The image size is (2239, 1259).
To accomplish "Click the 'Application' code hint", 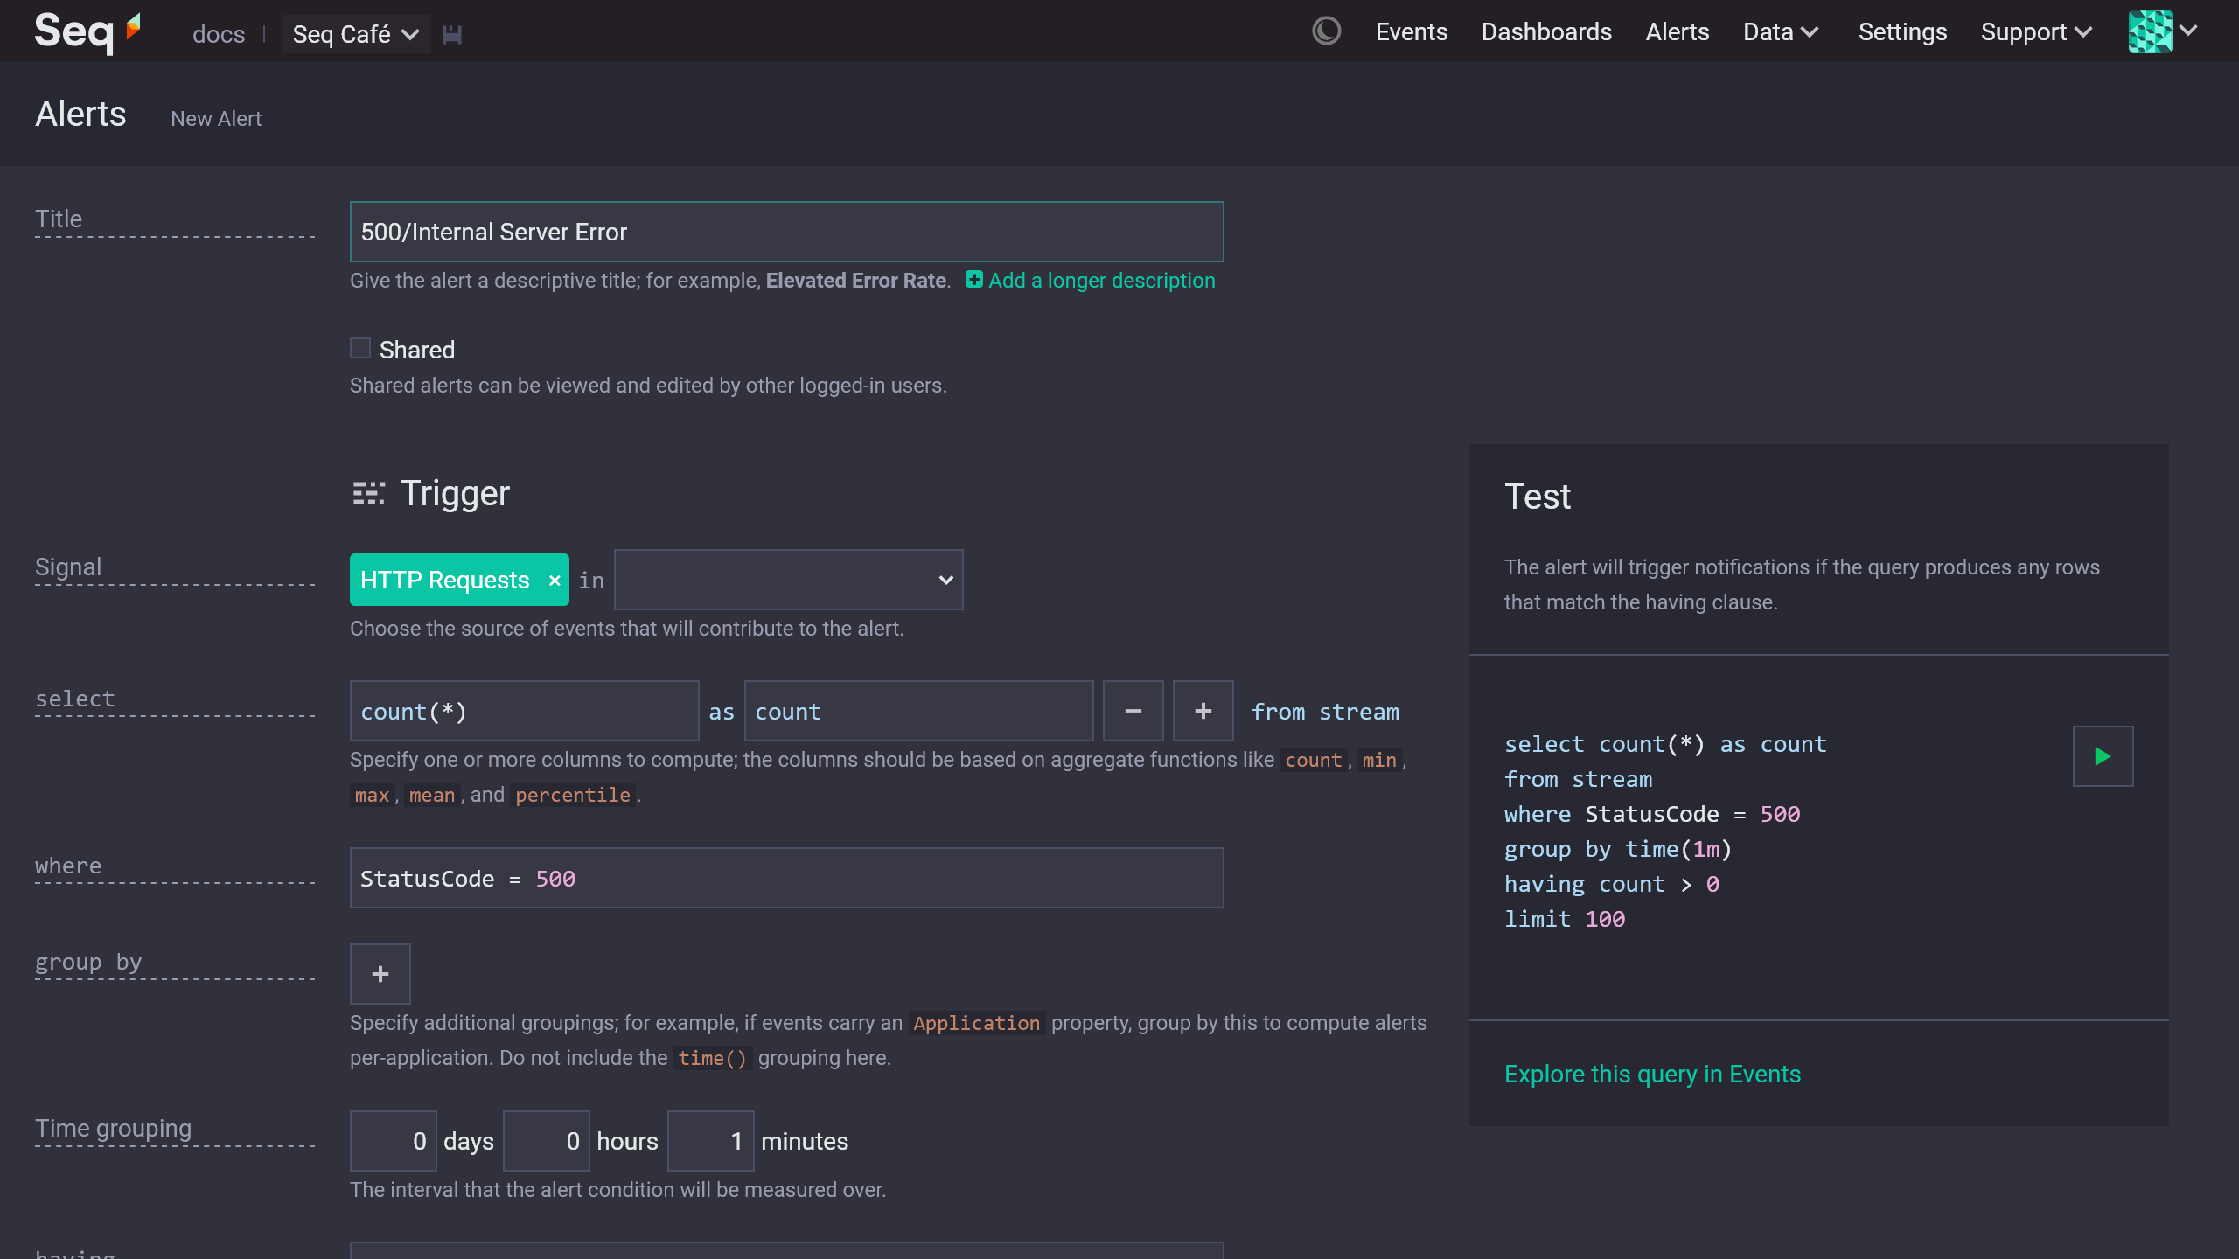I will (x=976, y=1023).
